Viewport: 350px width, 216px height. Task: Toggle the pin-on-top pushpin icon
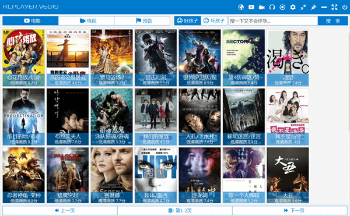coord(314,7)
